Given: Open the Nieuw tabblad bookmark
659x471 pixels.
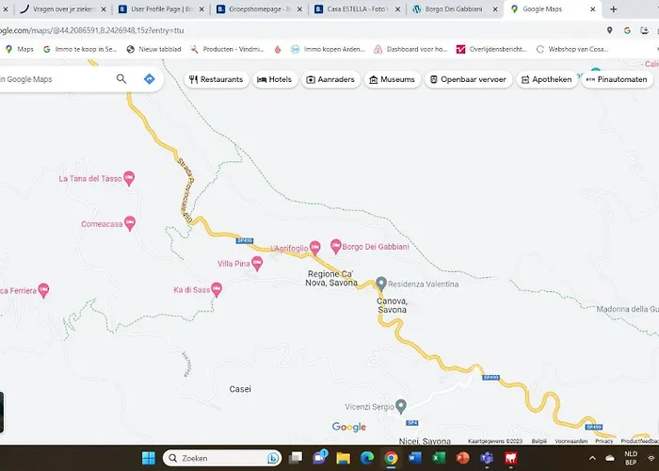Looking at the screenshot, I should [x=153, y=49].
